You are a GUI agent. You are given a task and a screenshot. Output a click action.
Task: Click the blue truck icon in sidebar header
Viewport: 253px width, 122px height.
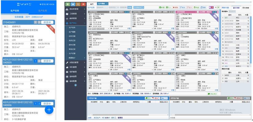point(73,4)
